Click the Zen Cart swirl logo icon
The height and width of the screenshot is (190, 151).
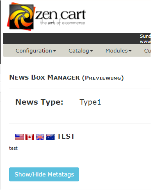[x=21, y=16]
